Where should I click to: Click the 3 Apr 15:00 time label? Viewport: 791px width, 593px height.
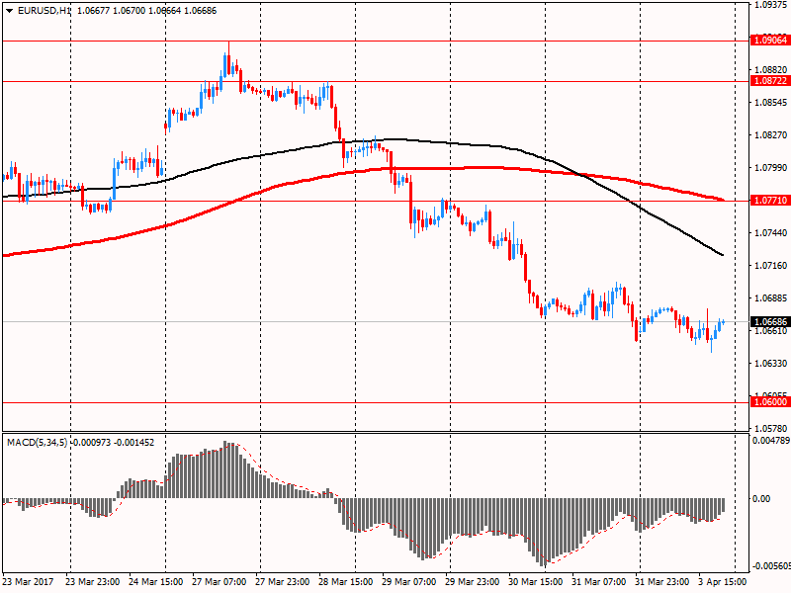click(x=723, y=582)
